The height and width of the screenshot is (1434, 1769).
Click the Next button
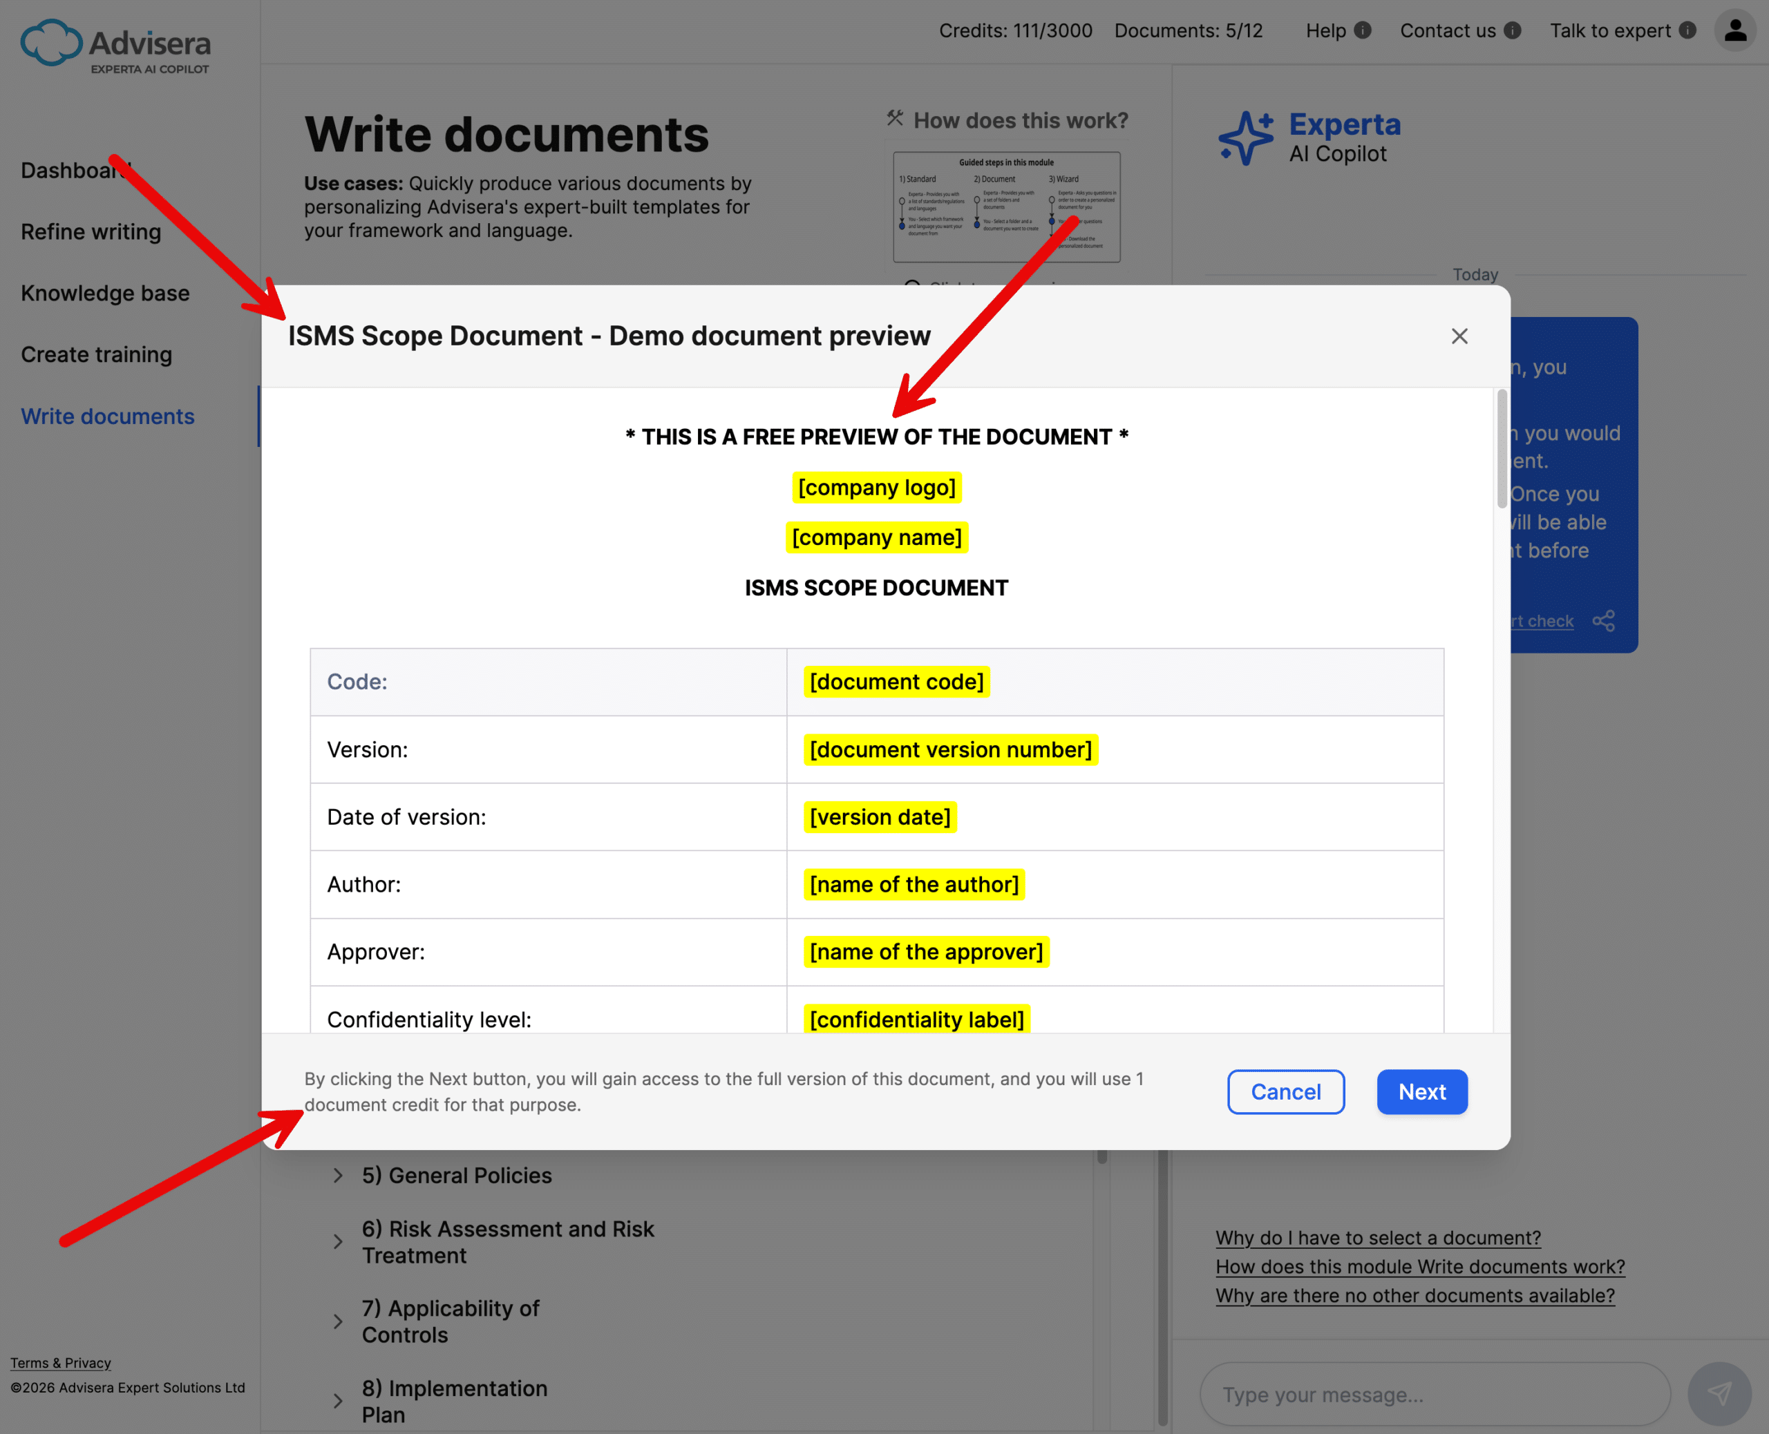[x=1421, y=1092]
